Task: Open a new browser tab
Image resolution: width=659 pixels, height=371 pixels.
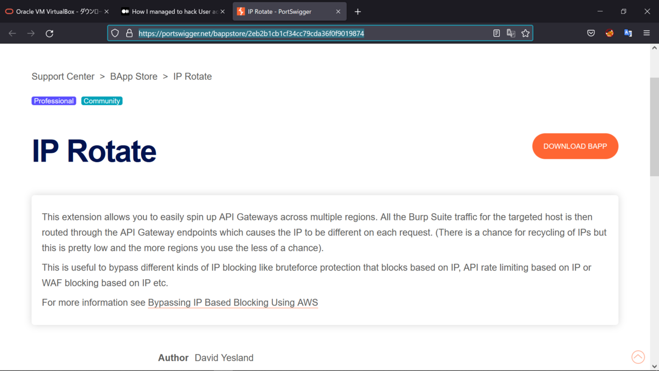Action: point(358,12)
